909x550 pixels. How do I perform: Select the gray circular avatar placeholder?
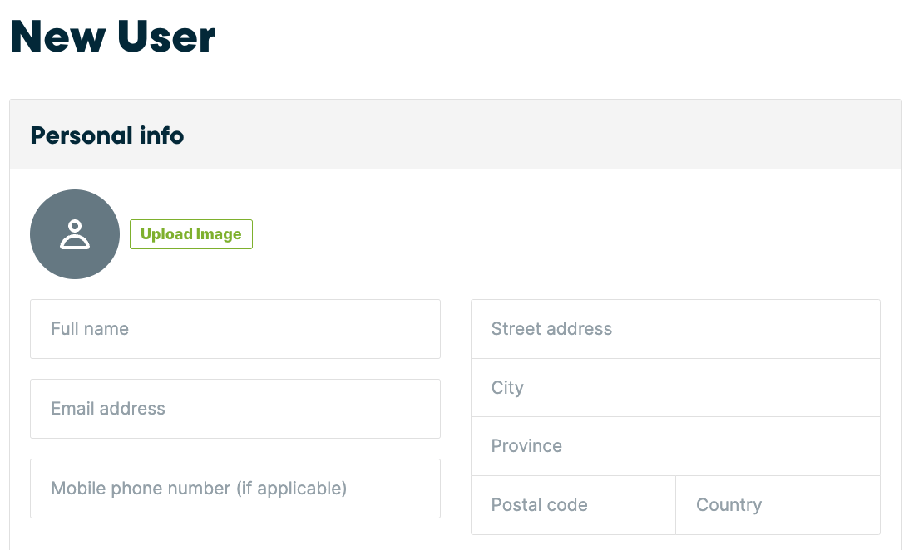(75, 234)
